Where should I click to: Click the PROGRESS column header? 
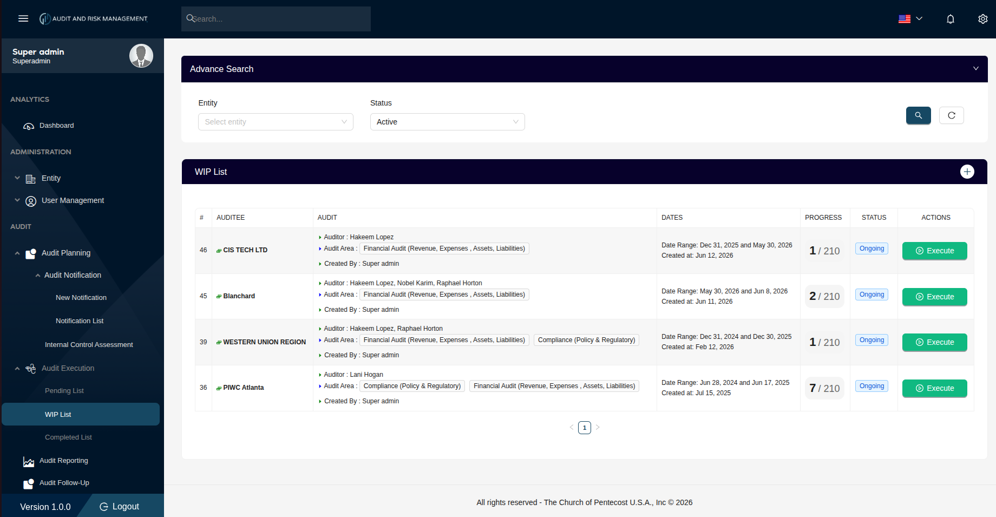(823, 218)
